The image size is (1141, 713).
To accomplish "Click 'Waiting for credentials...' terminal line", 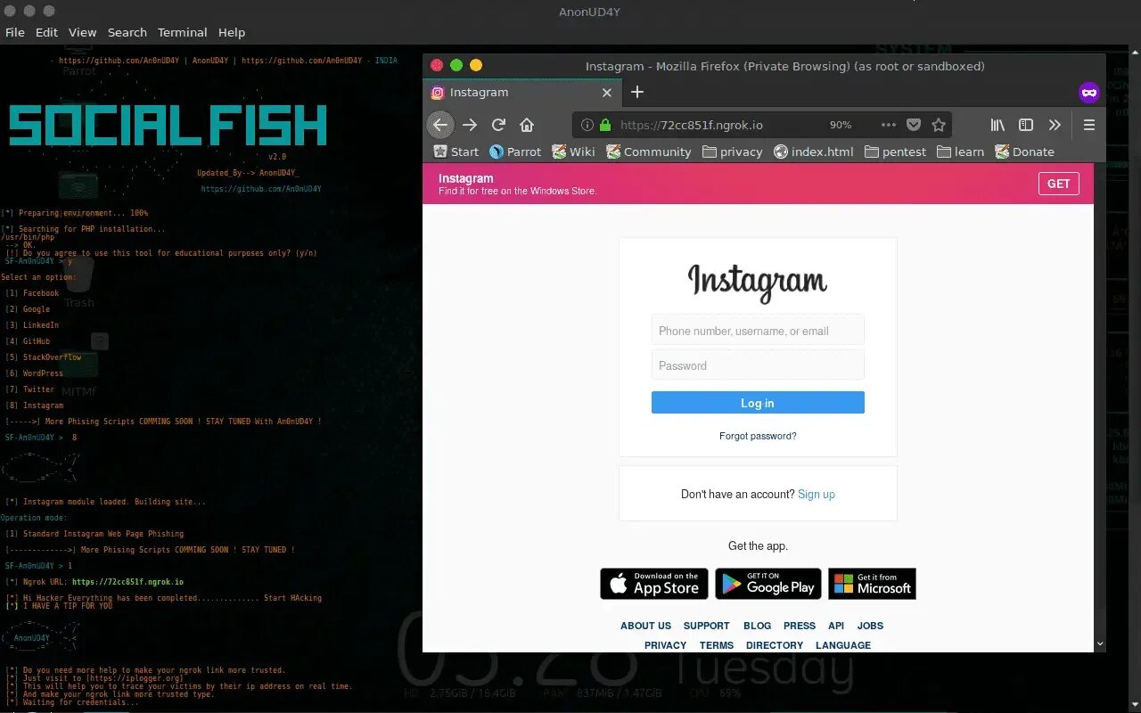I will [72, 702].
